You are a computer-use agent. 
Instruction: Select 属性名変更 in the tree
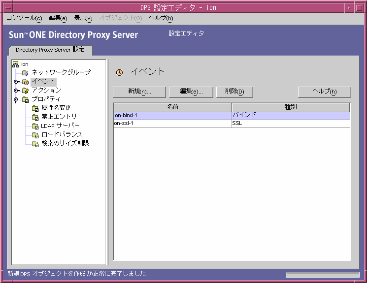[x=56, y=108]
